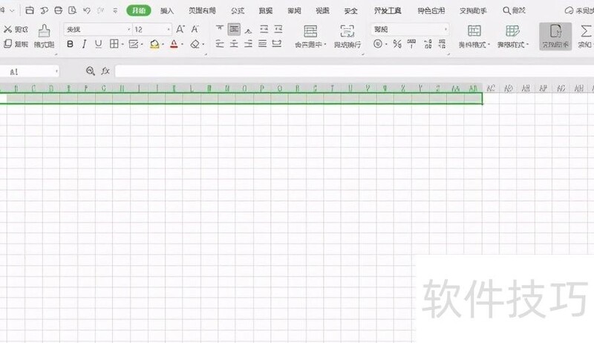Undo the last action

point(87,10)
